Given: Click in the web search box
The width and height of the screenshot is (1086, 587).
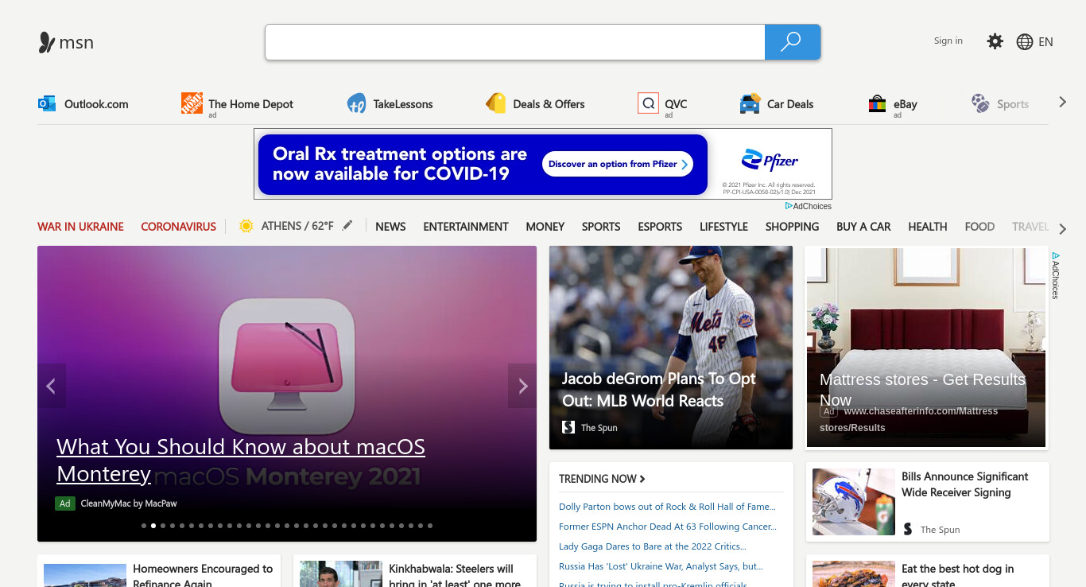Looking at the screenshot, I should tap(515, 42).
